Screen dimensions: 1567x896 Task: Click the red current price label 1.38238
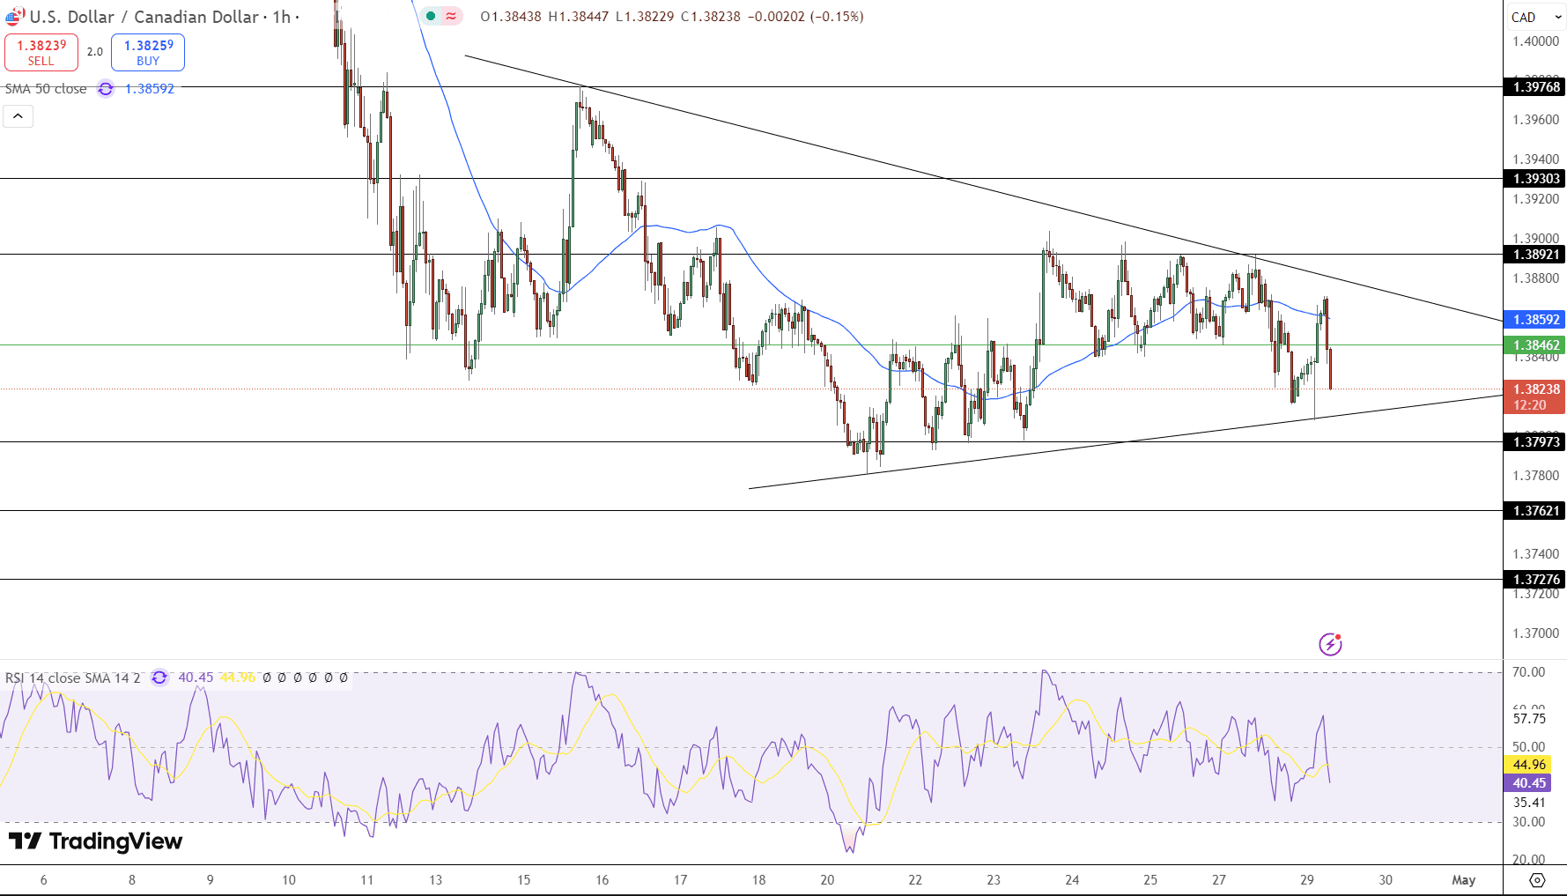(x=1535, y=397)
